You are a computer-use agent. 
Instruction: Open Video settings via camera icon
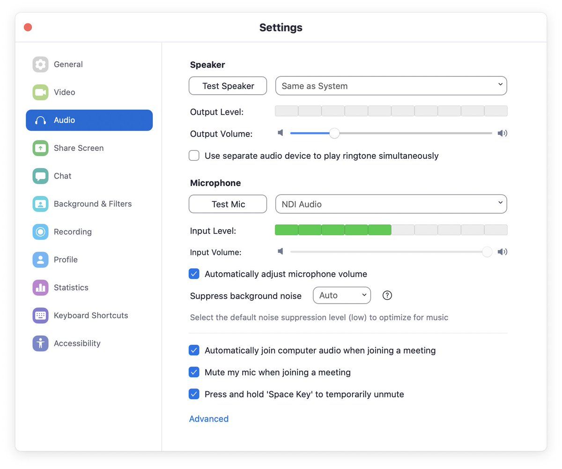pos(40,92)
